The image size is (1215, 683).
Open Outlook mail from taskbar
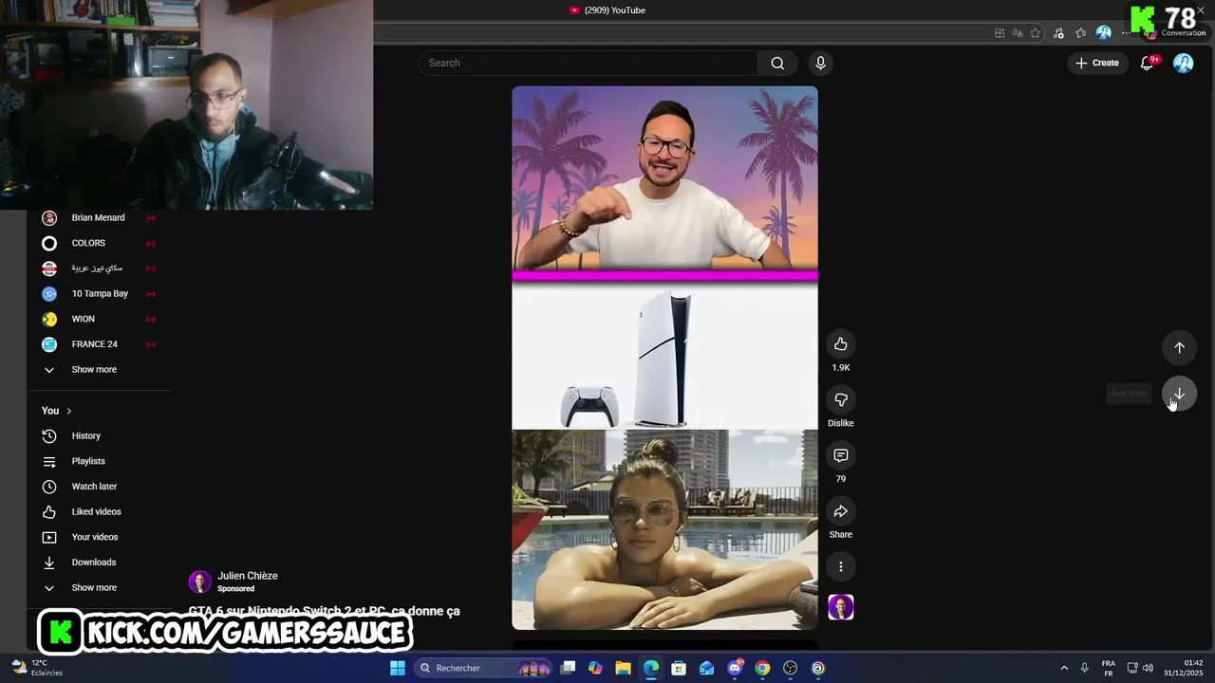coord(706,668)
